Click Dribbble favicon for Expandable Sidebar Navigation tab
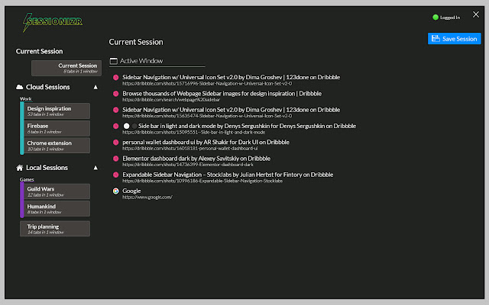Image resolution: width=489 pixels, height=305 pixels. click(x=115, y=175)
